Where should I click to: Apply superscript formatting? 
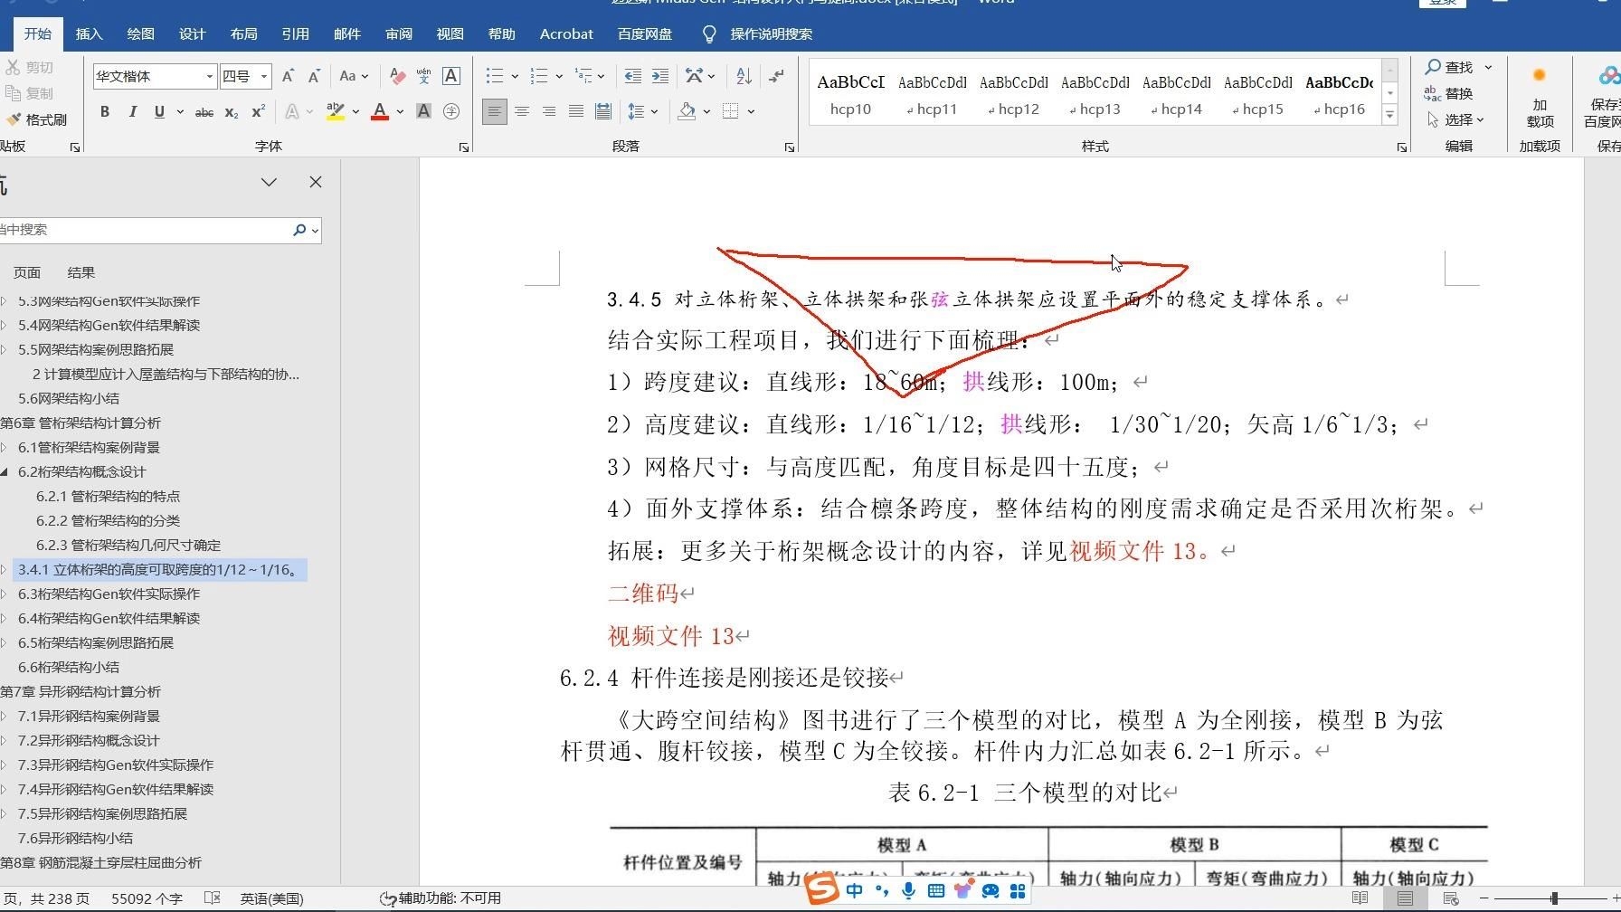(257, 112)
